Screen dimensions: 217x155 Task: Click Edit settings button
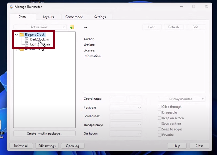click(47, 146)
